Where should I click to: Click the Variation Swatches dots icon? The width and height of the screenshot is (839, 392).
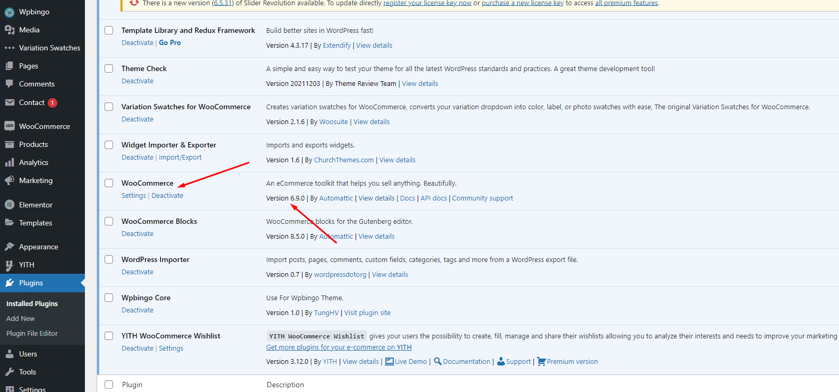[x=10, y=48]
